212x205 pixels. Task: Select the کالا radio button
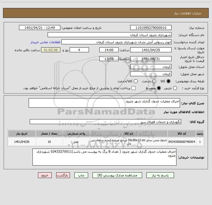coord(168,81)
